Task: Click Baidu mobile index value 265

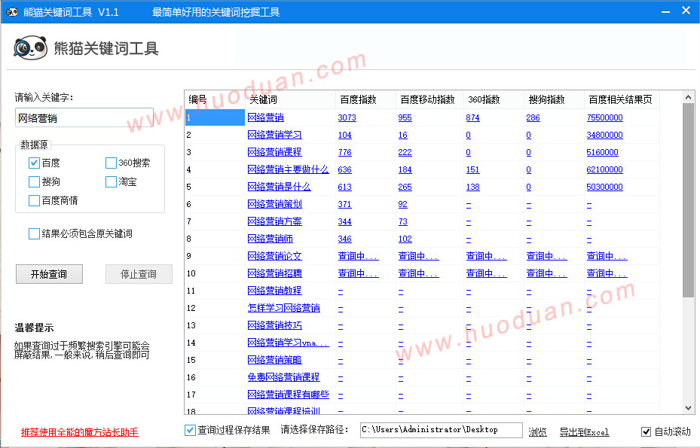Action: (405, 187)
